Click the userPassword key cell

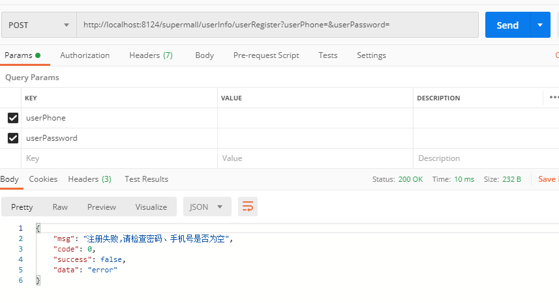point(119,138)
